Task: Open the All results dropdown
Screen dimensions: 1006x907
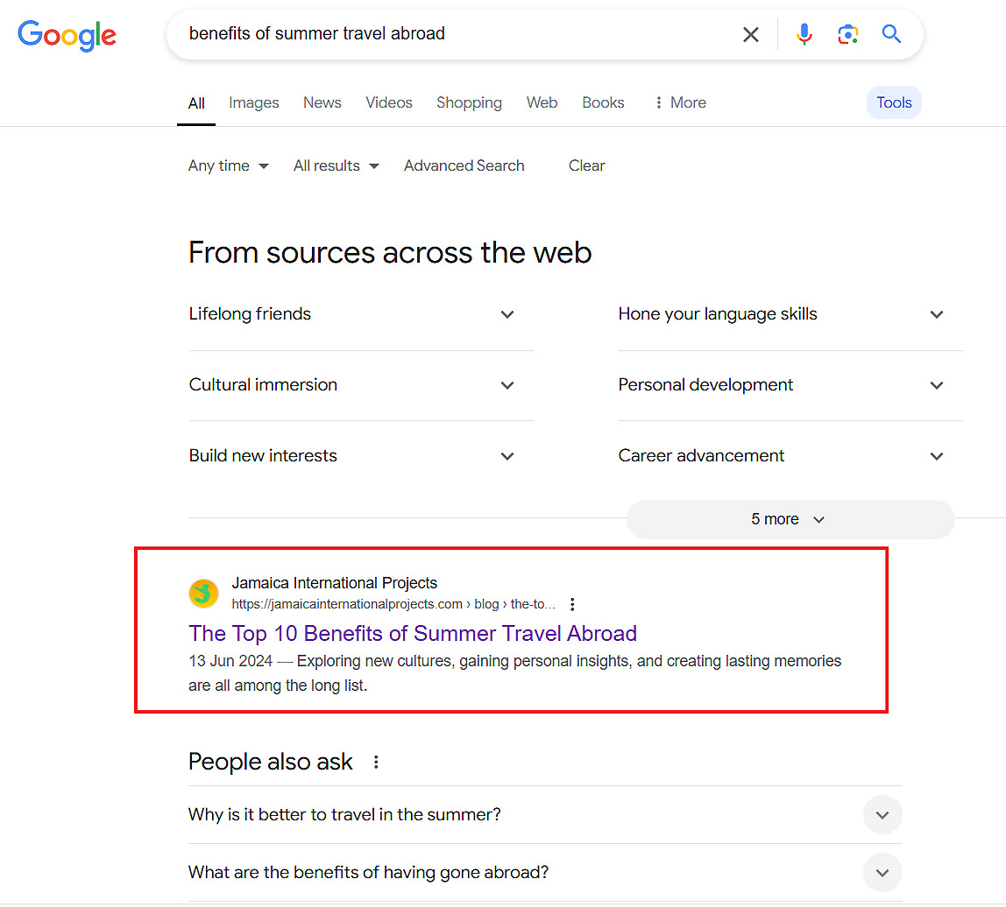Action: (337, 166)
